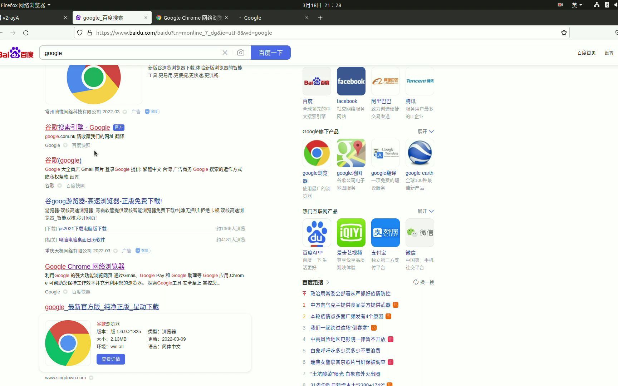Viewport: 618px width, 386px height.
Task: Reload the current page
Action: pyautogui.click(x=26, y=33)
